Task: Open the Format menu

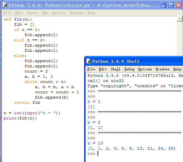Action: click(x=33, y=13)
